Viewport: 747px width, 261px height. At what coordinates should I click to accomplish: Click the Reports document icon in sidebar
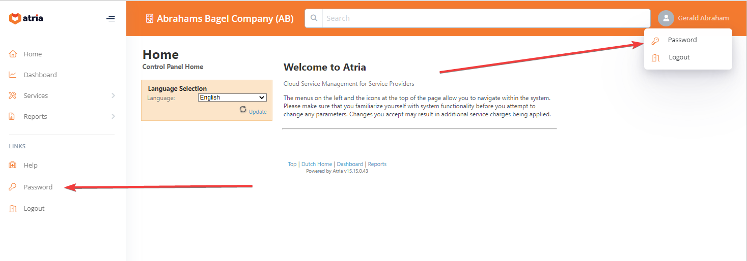coord(13,116)
